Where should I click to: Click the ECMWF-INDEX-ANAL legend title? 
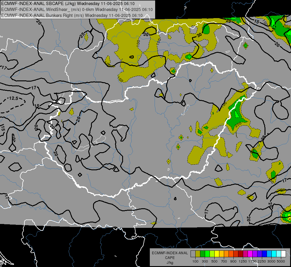tap(170, 253)
